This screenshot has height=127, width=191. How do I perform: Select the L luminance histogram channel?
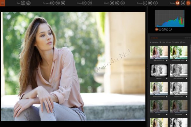pos(170,29)
